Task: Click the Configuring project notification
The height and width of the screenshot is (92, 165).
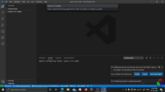Action: click(137, 81)
